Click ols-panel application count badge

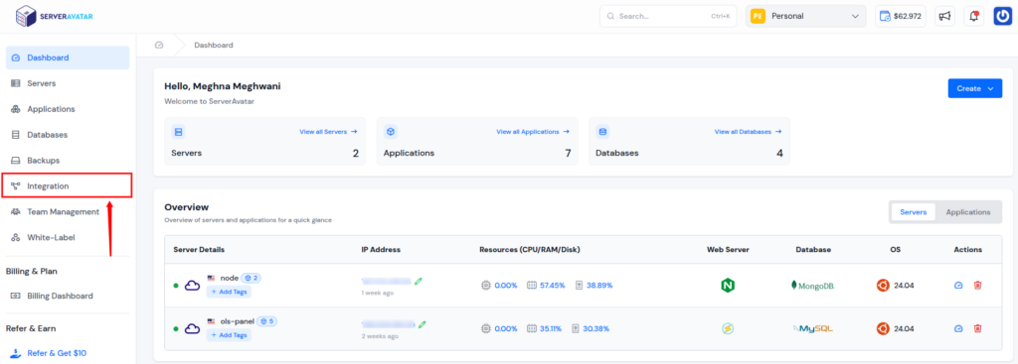click(x=267, y=321)
